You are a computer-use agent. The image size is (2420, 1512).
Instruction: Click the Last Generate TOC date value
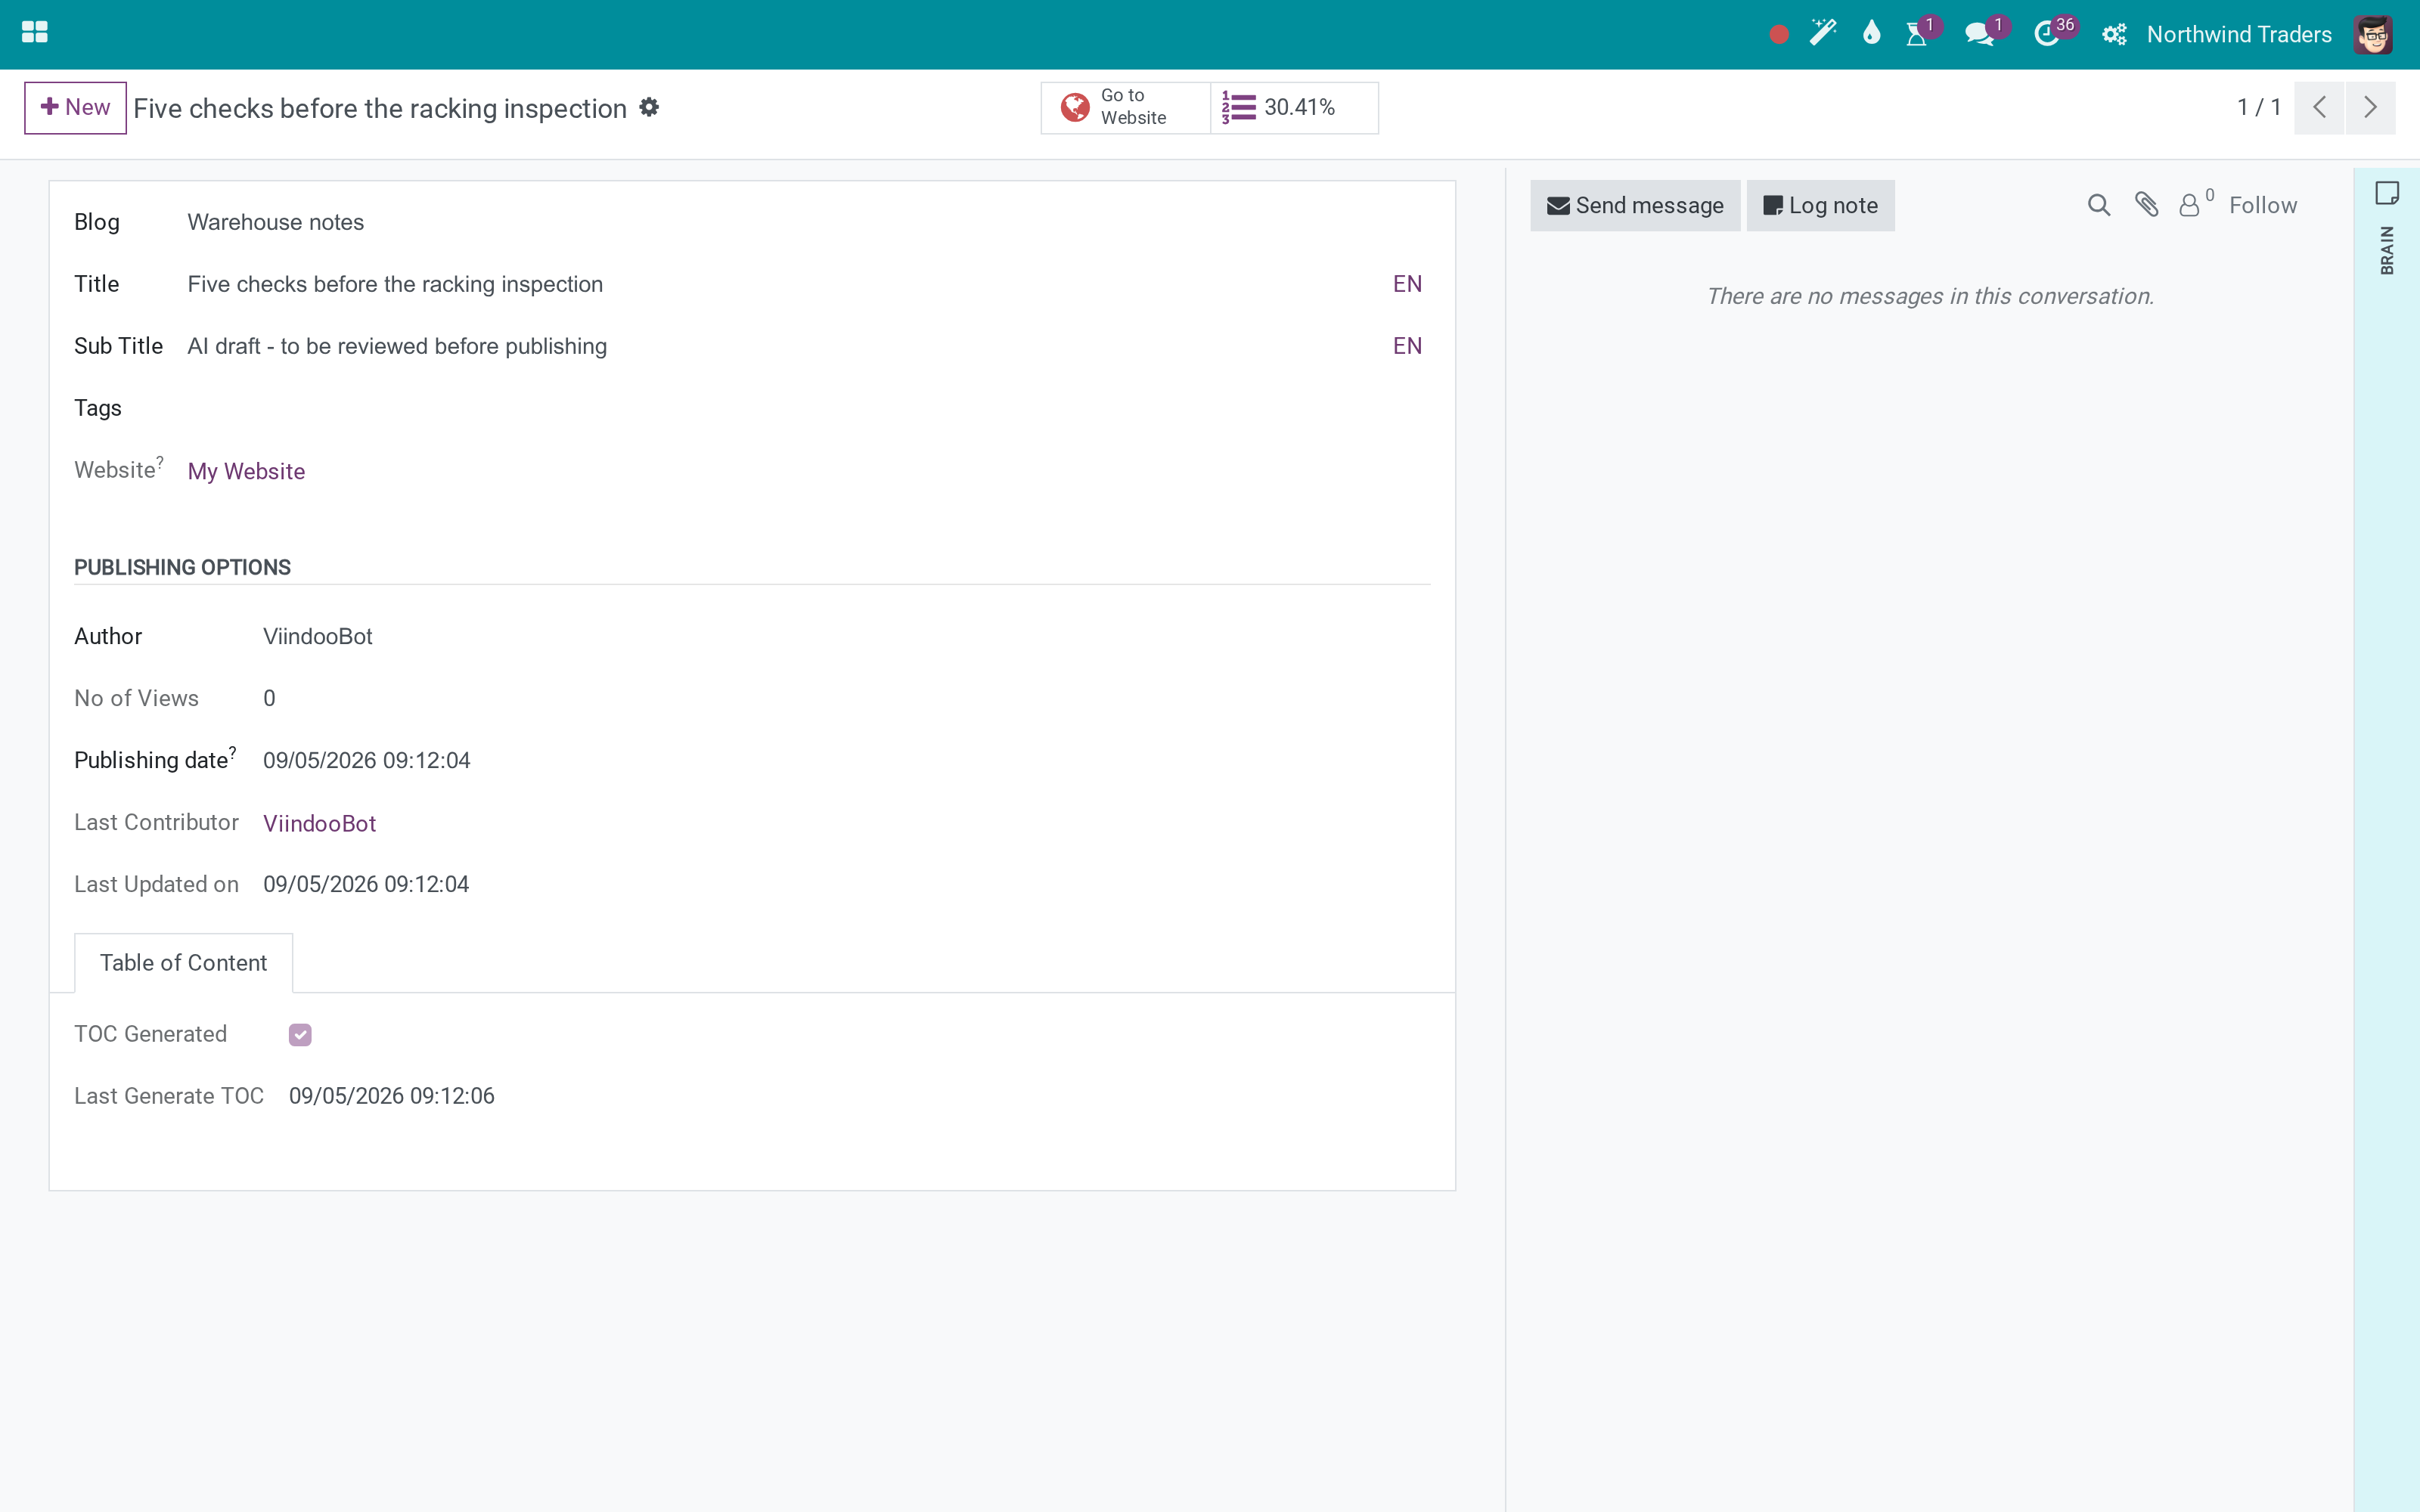pos(391,1096)
